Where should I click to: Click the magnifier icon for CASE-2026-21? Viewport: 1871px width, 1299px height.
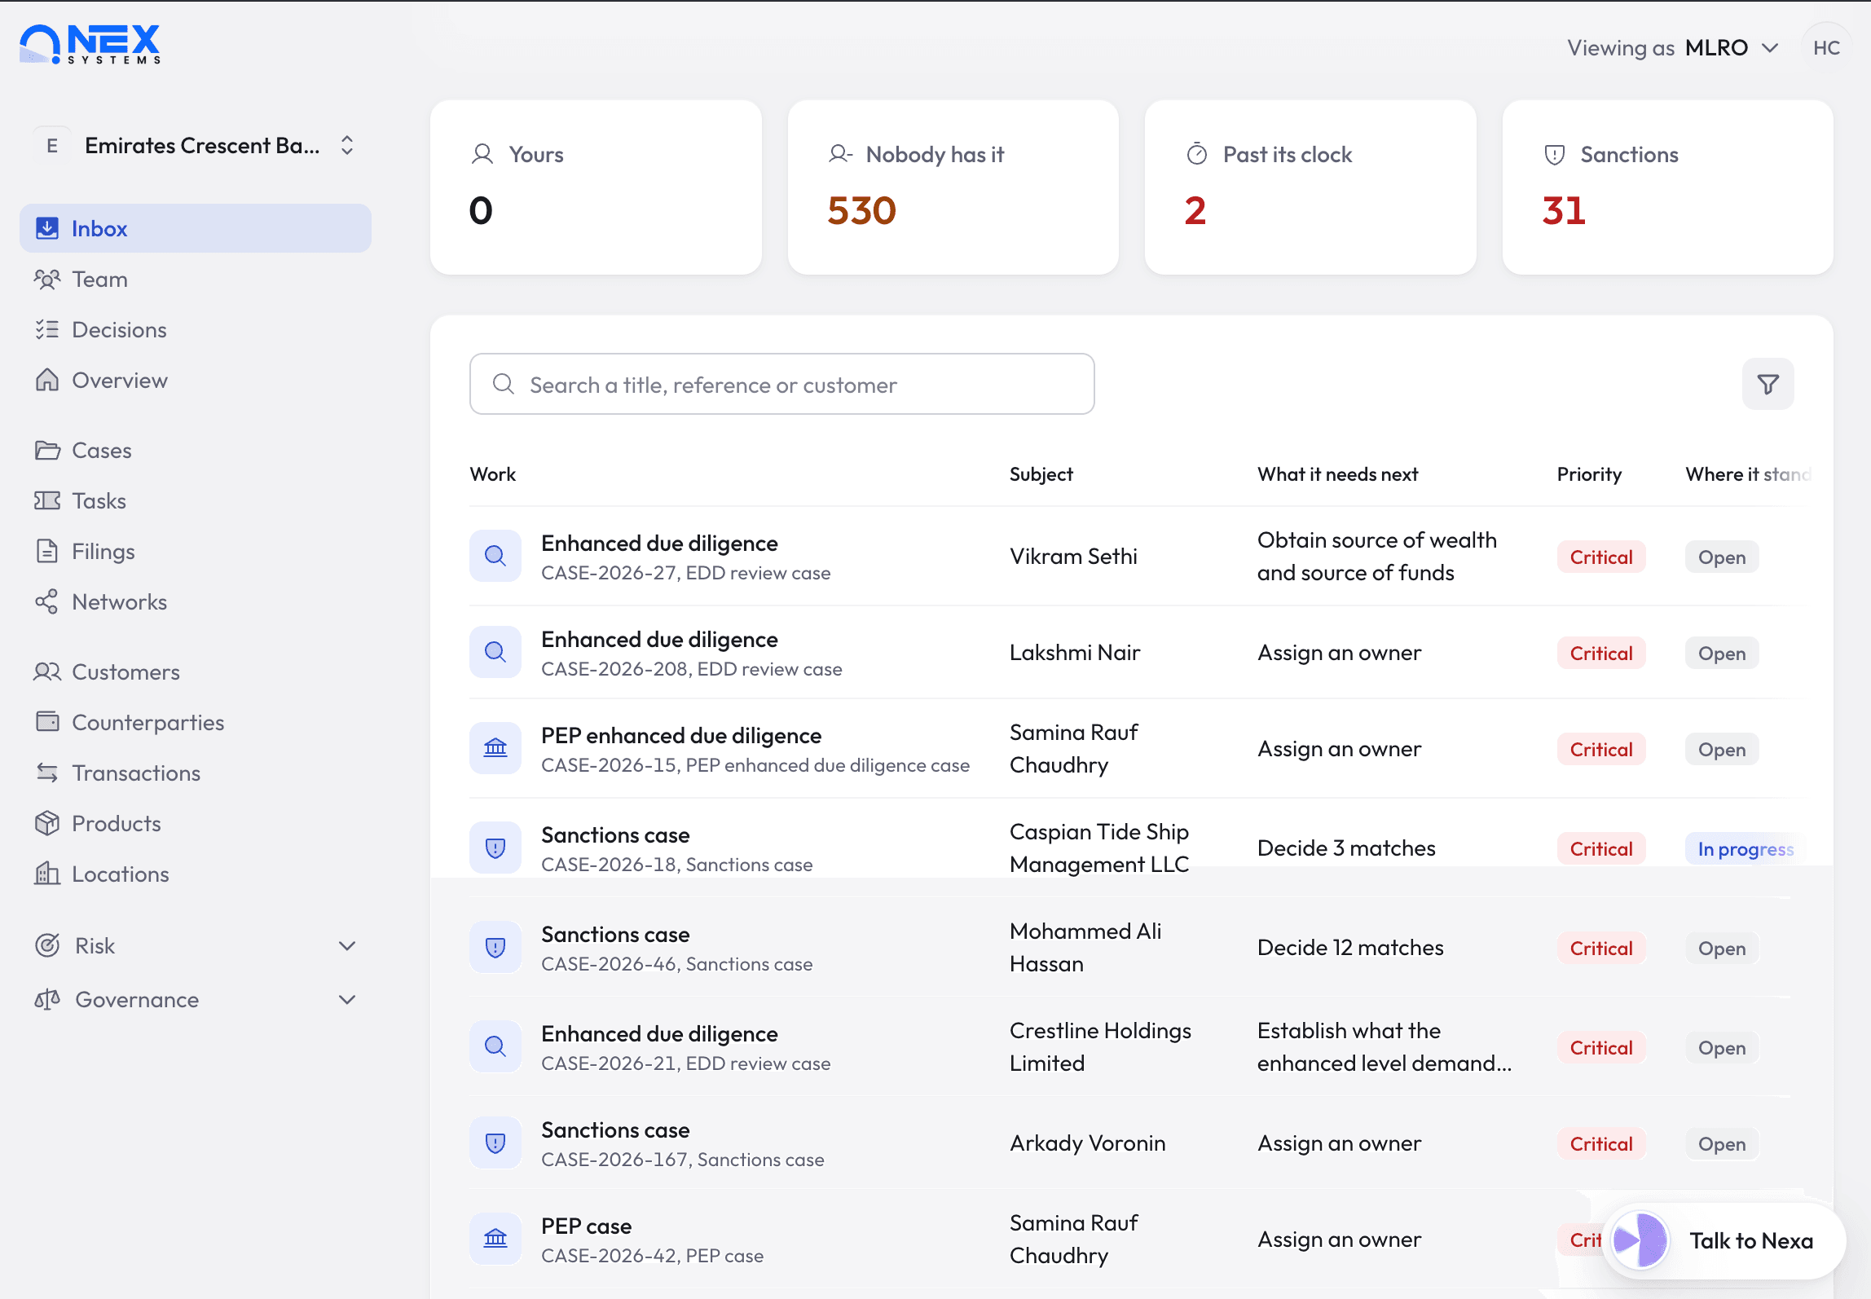click(x=495, y=1046)
